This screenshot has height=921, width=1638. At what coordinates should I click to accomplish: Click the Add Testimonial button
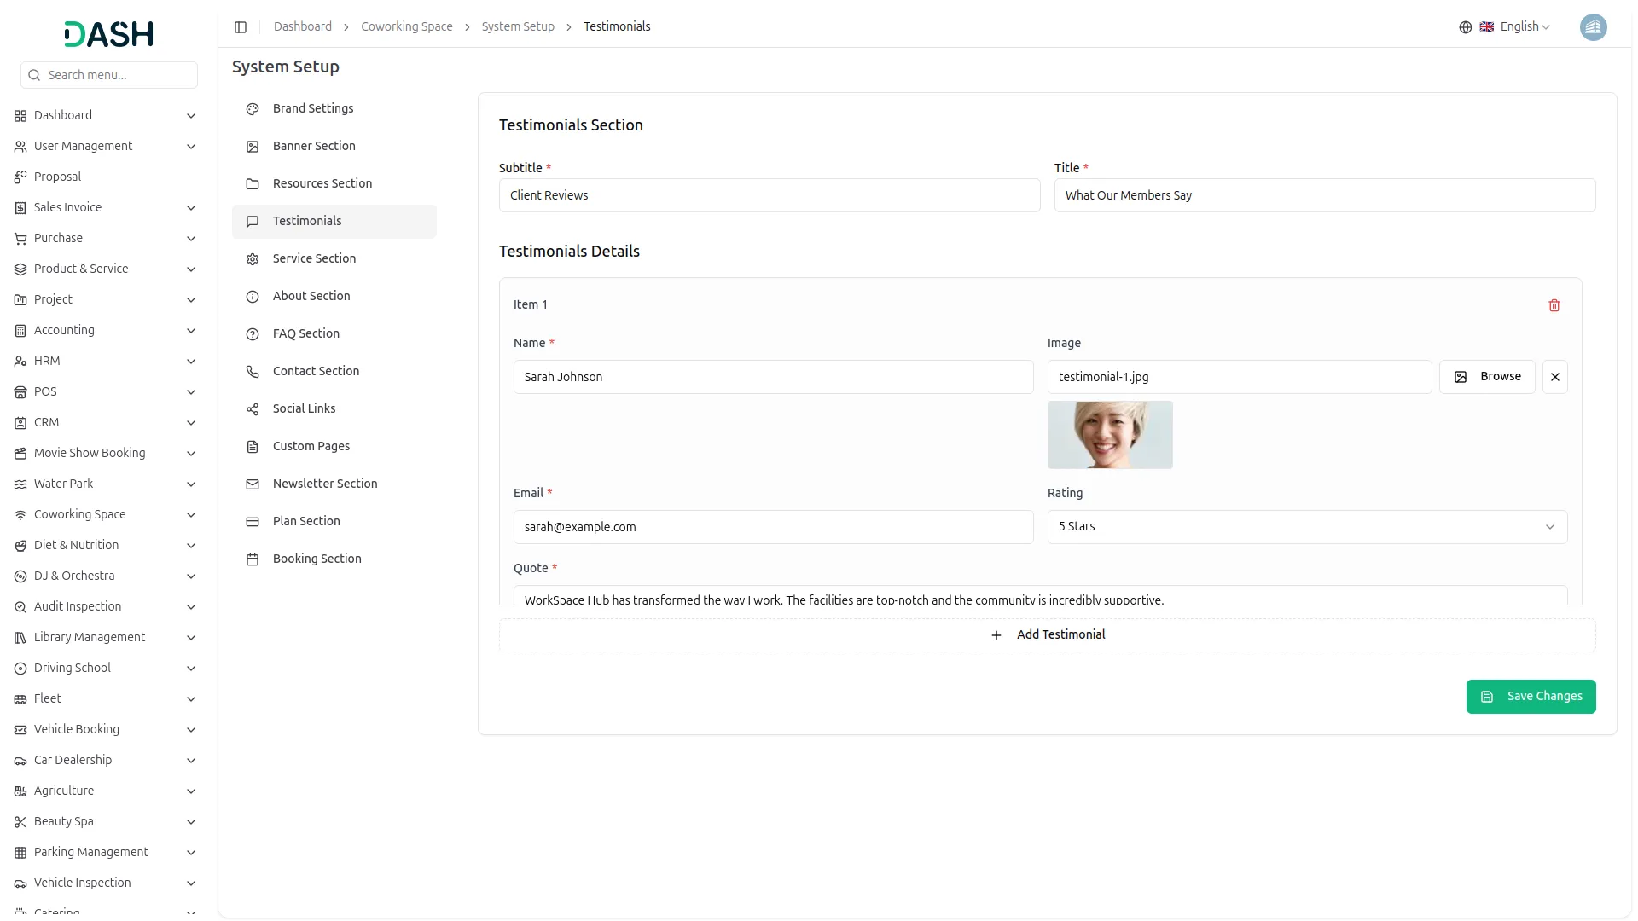(1047, 635)
